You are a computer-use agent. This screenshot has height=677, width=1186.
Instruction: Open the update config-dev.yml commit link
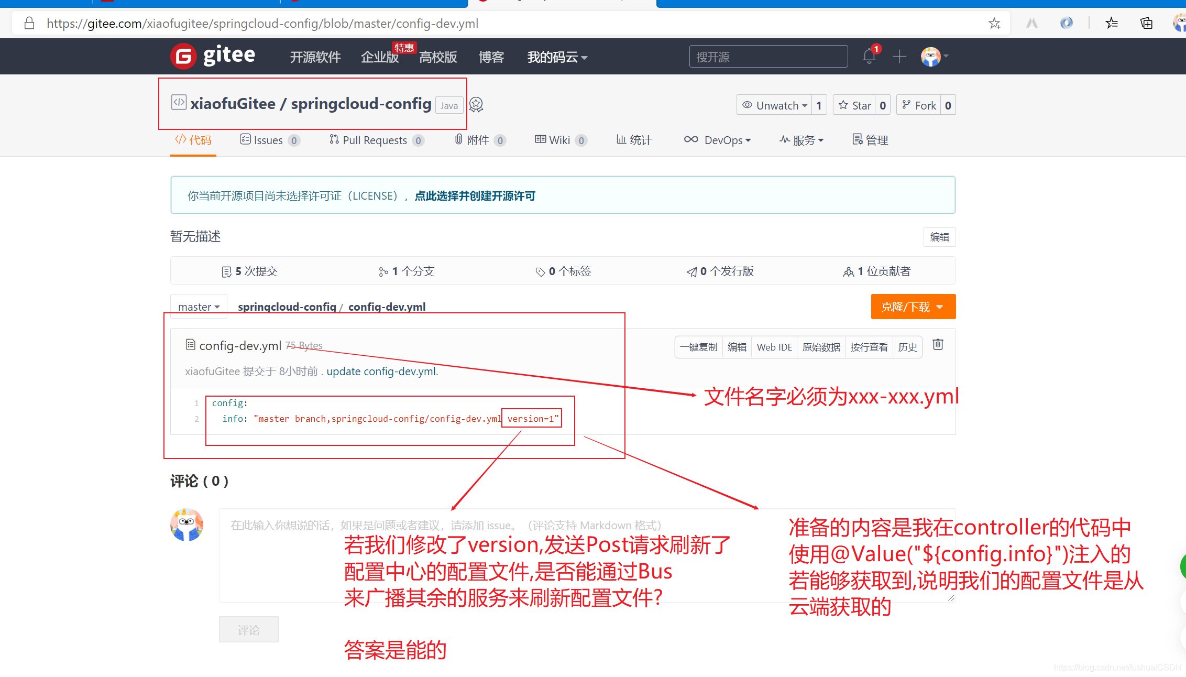(382, 371)
